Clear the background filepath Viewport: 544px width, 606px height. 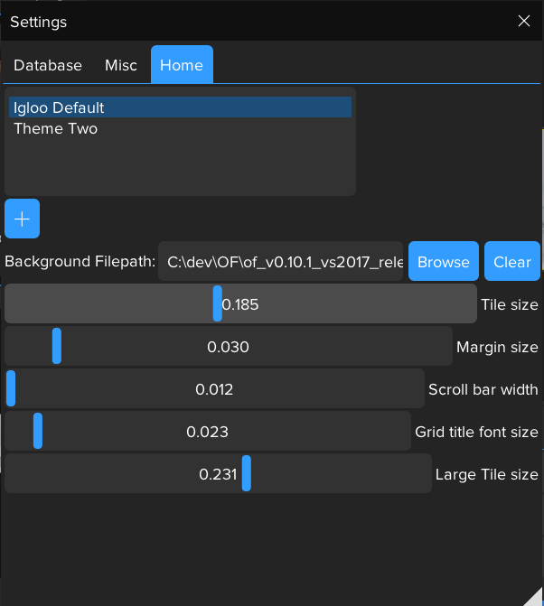tap(511, 262)
